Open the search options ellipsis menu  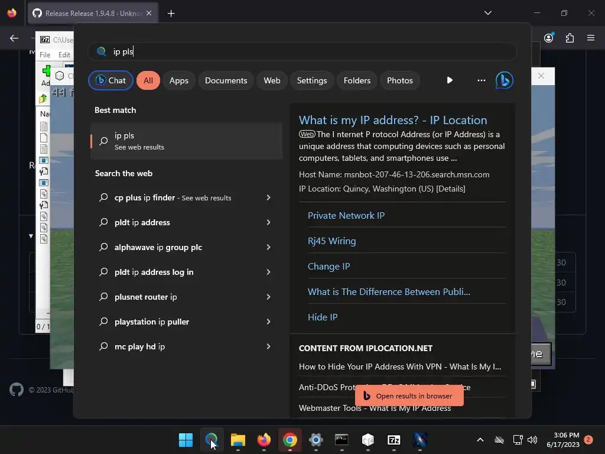pyautogui.click(x=481, y=80)
